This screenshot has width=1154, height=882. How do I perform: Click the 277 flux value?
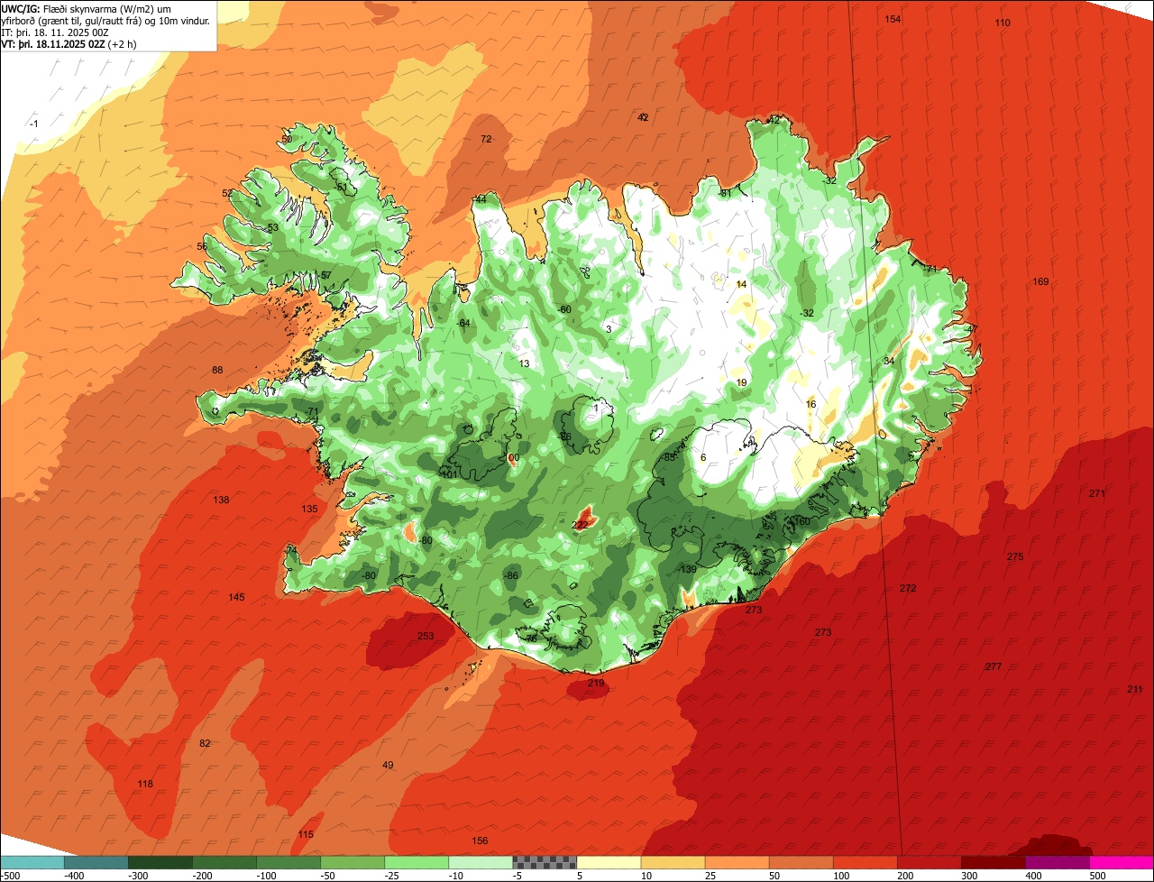tap(994, 666)
